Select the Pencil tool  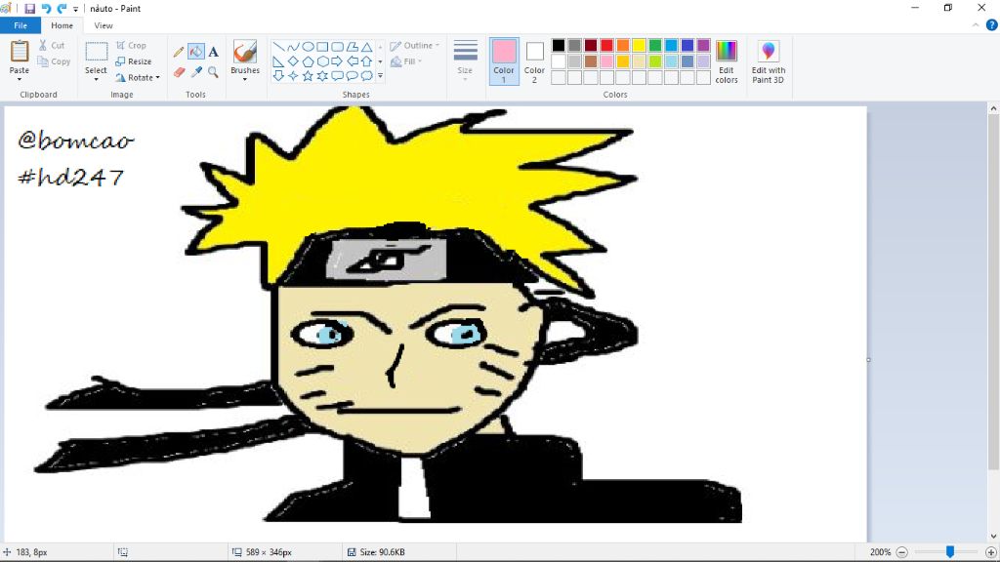coord(179,52)
